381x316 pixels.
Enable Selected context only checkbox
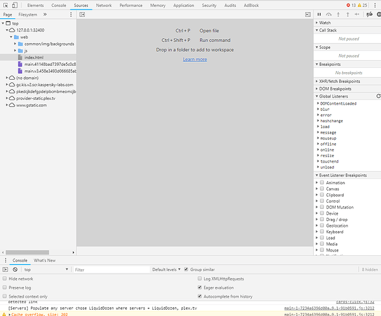point(4,296)
